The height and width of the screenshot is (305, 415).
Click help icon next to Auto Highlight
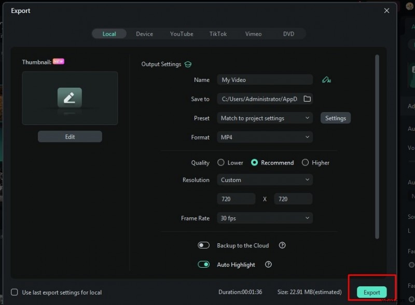point(268,265)
